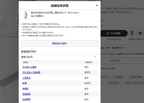This screenshot has height=103, width=144.
Task: Open the アルカキット錦糸町 store link
Action: 31,72
